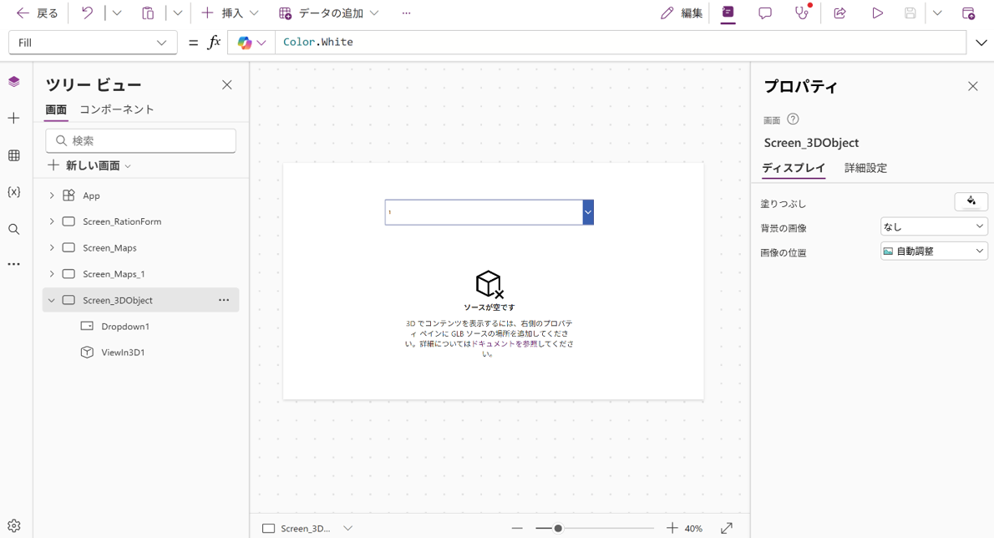Expand the Screen_RationForm tree node
Screen dimensions: 994x538
tap(52, 221)
